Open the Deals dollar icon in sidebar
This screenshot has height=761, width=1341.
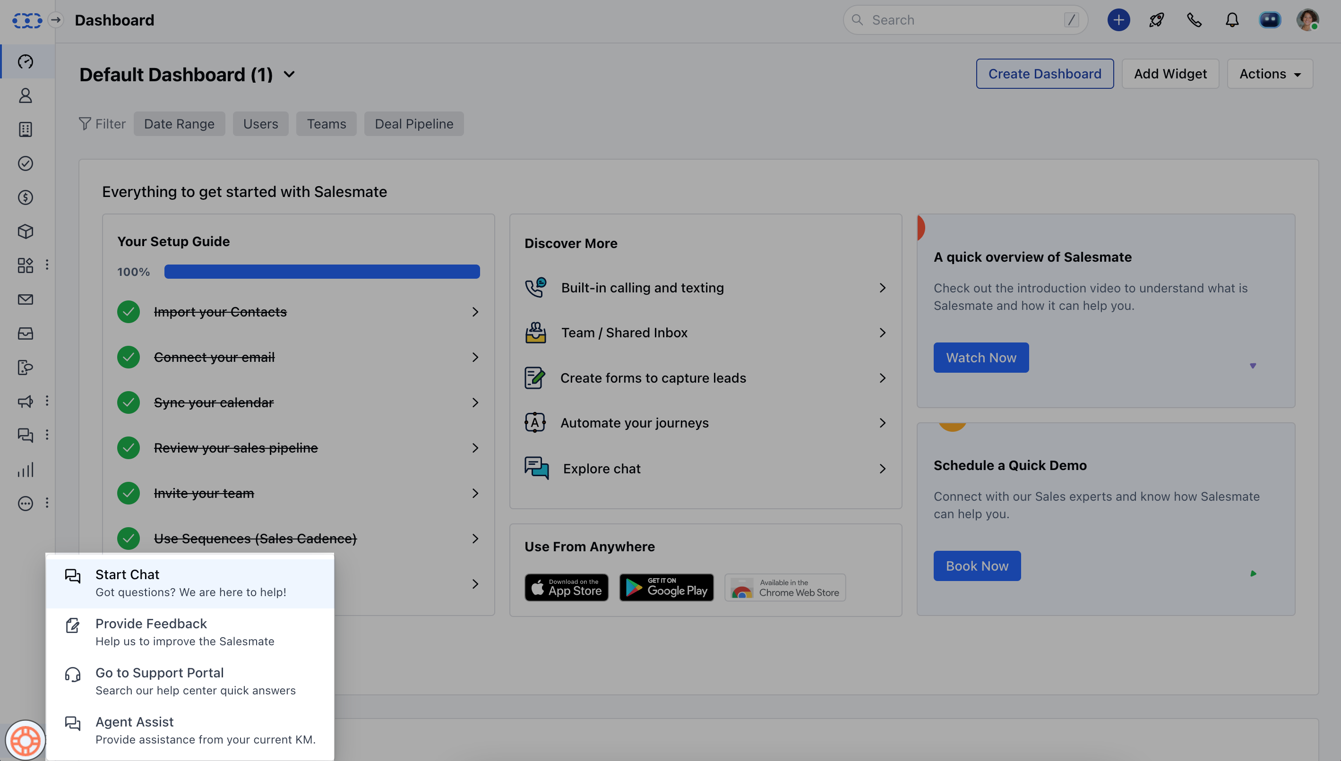25,197
